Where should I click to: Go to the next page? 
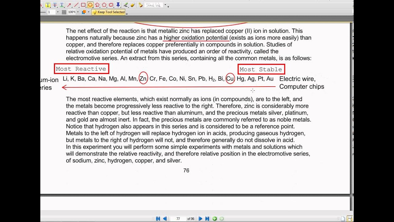click(200, 219)
